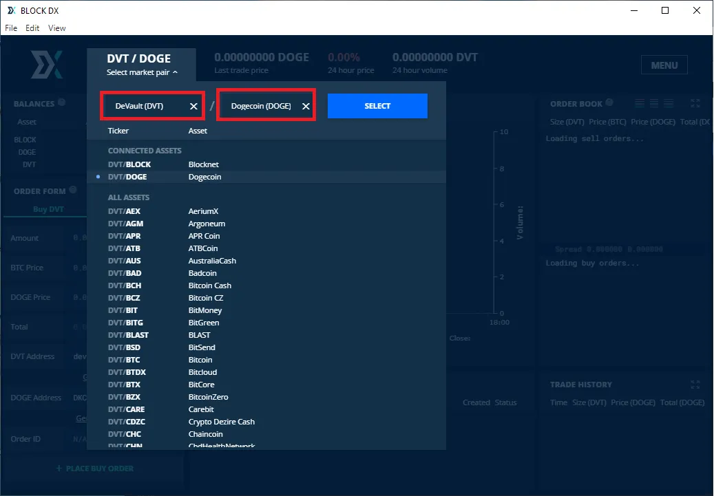Pick the DVT/BTX BitCore pair

tap(266, 385)
